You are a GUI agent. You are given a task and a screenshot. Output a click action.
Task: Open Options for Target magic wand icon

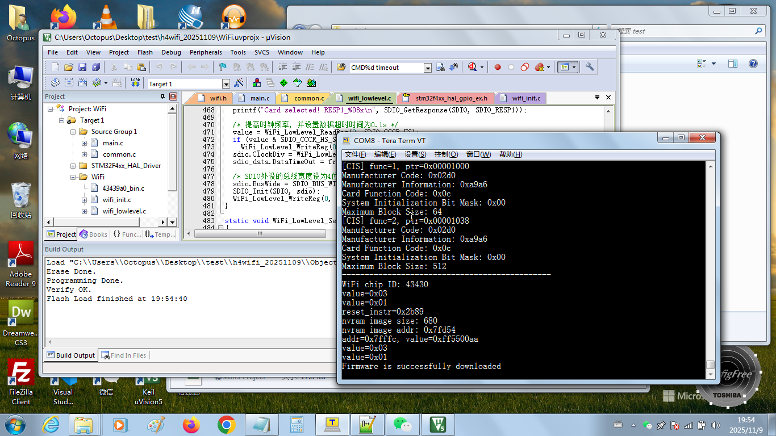coord(239,83)
